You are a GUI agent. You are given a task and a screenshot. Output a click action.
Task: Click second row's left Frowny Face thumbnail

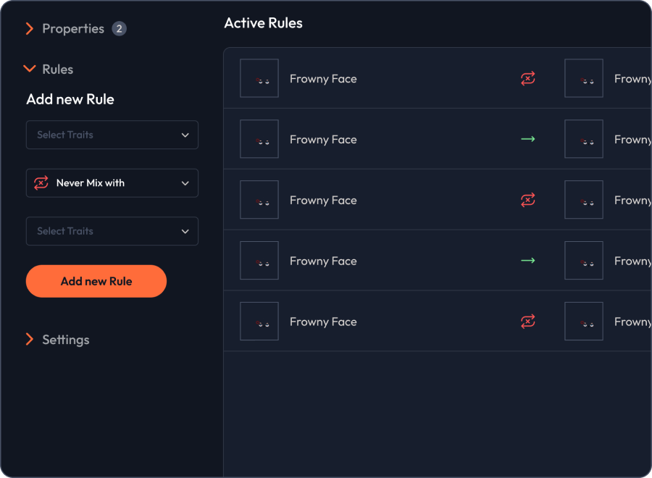click(x=259, y=139)
